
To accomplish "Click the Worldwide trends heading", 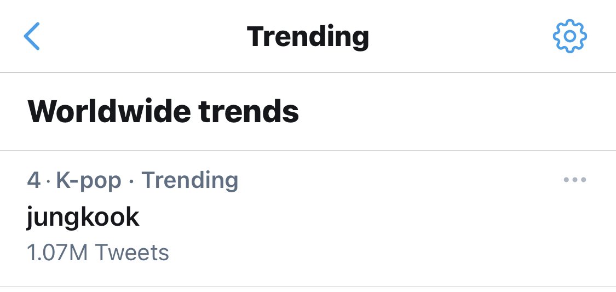I will coord(163,112).
